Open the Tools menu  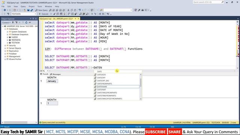40,6
